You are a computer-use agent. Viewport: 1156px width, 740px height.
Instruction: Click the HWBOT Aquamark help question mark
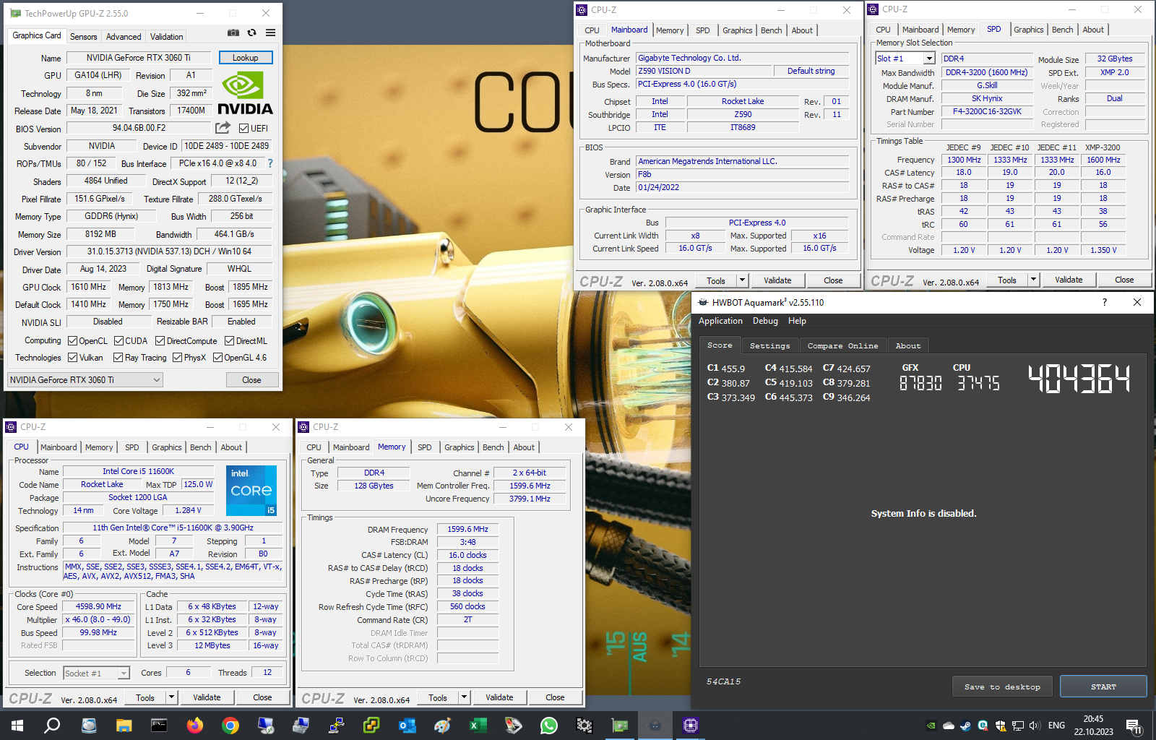pos(1104,302)
